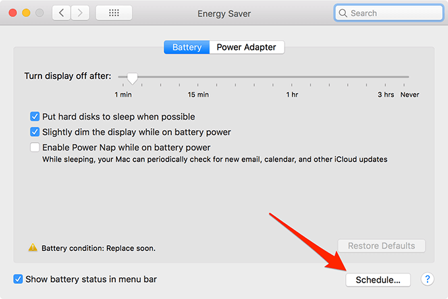Set display off slider to Never

click(x=408, y=78)
